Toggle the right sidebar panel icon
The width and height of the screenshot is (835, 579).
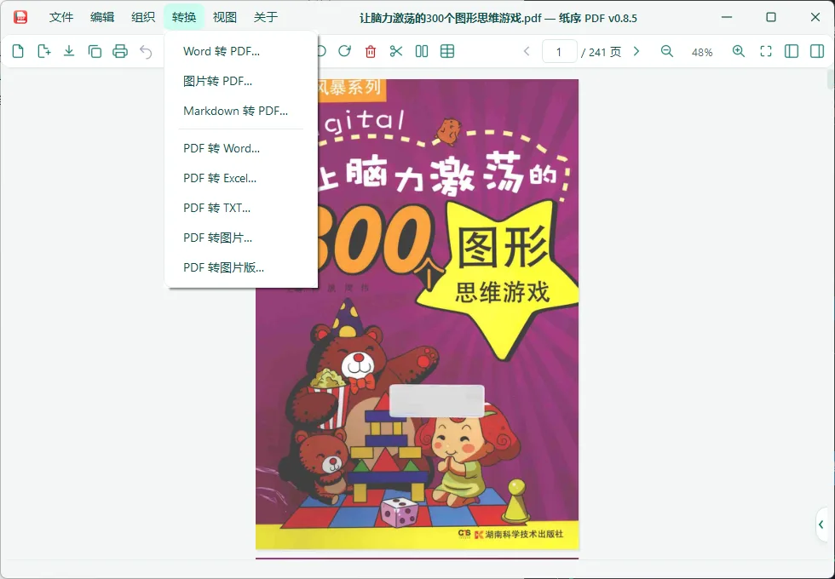tap(817, 51)
